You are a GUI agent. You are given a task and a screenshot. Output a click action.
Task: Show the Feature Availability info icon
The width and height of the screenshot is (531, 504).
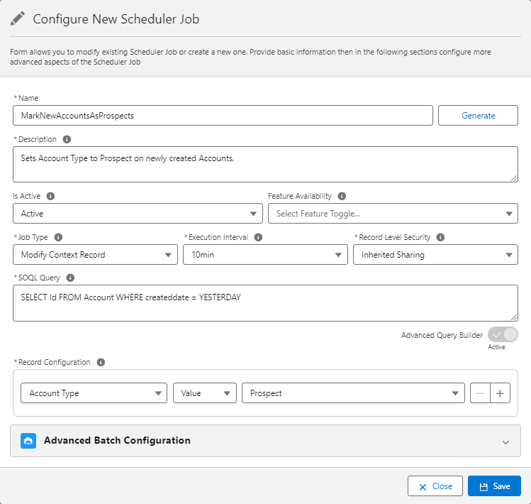coord(342,196)
